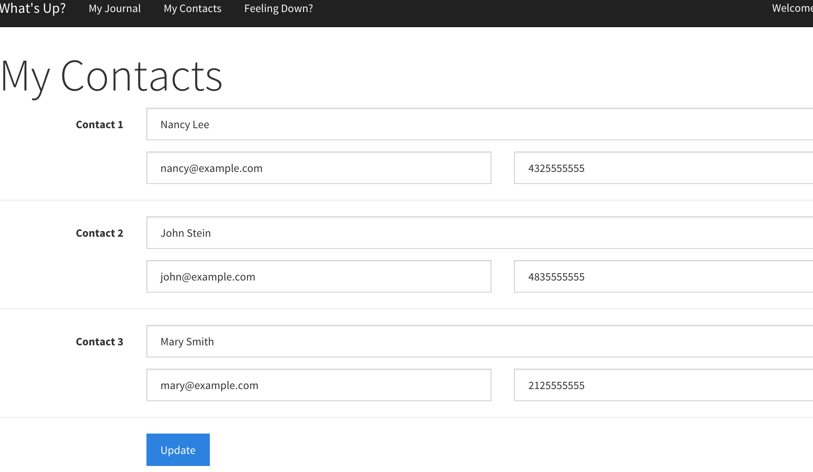Click the john@example.com email field

tap(319, 277)
